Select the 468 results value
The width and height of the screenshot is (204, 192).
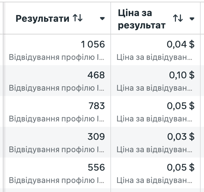click(x=96, y=75)
